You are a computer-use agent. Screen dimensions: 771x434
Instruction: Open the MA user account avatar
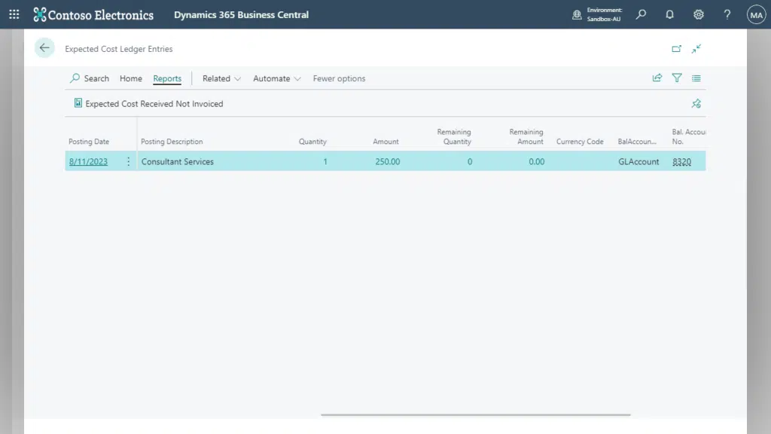(756, 14)
